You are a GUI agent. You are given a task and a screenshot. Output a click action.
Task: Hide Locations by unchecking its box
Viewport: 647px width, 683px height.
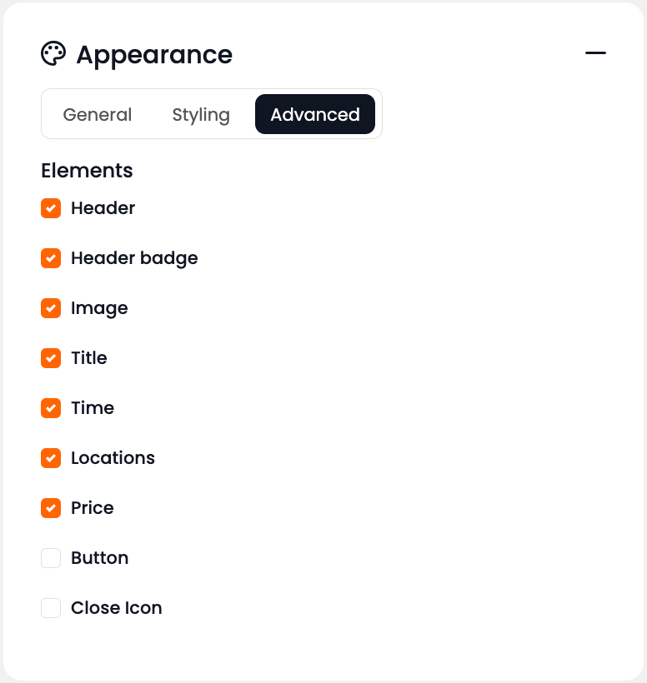click(x=51, y=458)
